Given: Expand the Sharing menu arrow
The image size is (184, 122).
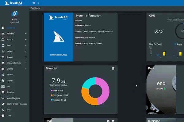Looking at the screenshot, I should coord(26,69).
